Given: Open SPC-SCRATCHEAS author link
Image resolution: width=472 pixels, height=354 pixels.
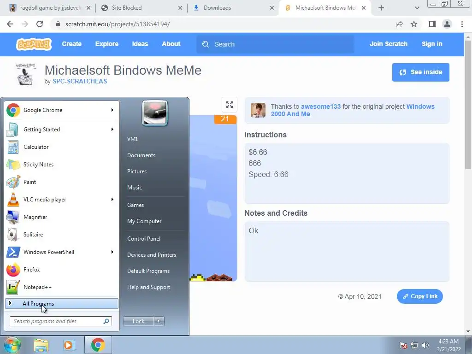Looking at the screenshot, I should [x=80, y=81].
